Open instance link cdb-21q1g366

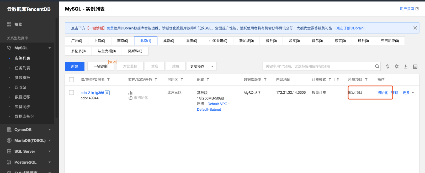pos(92,93)
